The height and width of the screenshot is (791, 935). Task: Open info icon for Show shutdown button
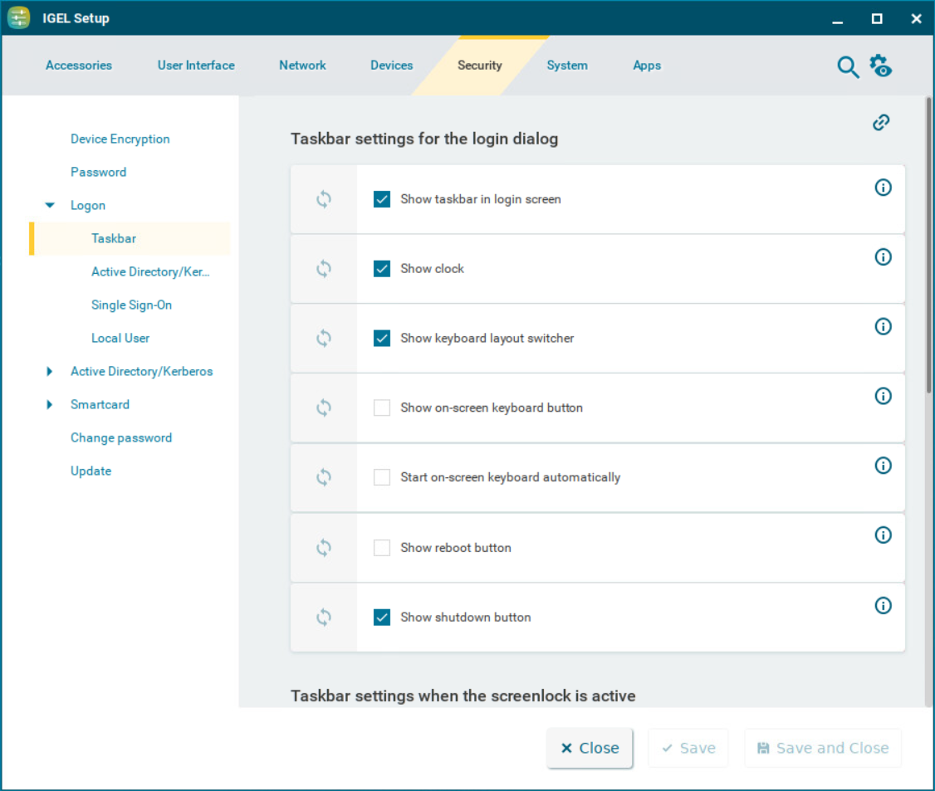click(x=884, y=606)
